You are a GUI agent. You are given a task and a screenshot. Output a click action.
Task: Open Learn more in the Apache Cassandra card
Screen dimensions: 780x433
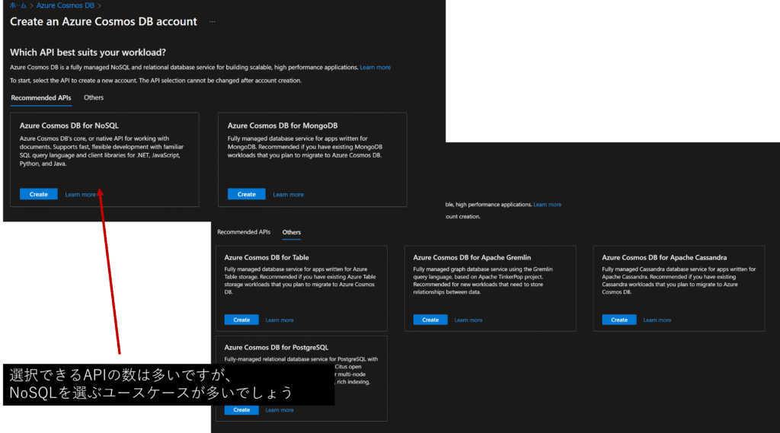657,320
